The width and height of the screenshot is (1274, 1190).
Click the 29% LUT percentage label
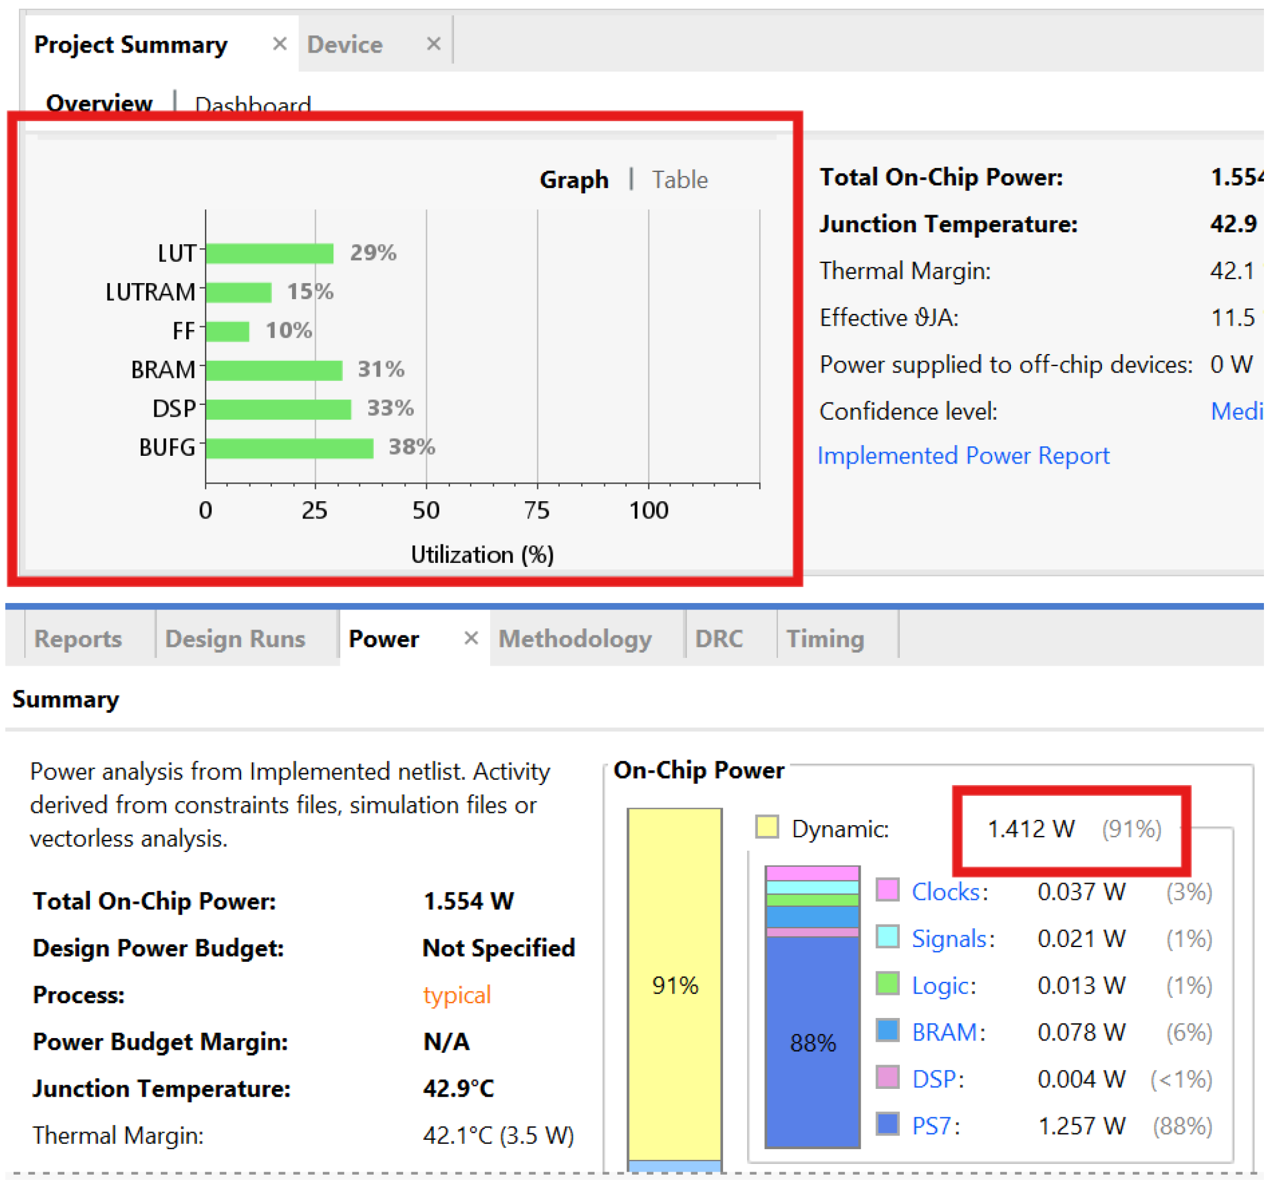[373, 252]
